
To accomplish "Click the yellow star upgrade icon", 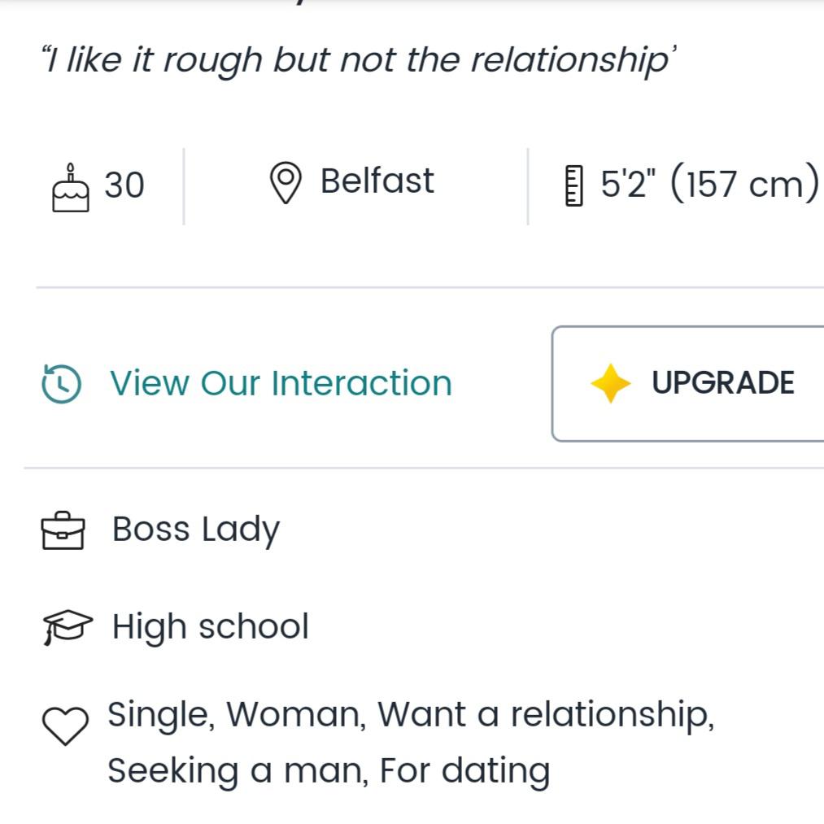I will [610, 384].
